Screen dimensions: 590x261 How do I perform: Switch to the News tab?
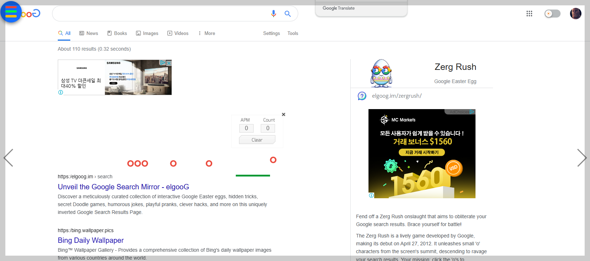88,33
